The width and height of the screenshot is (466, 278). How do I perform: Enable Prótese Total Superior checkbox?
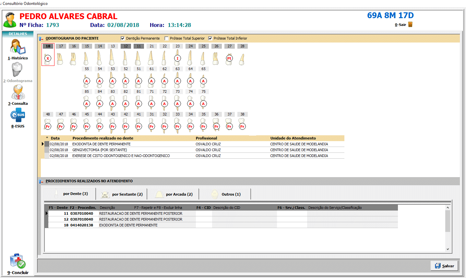pyautogui.click(x=166, y=38)
